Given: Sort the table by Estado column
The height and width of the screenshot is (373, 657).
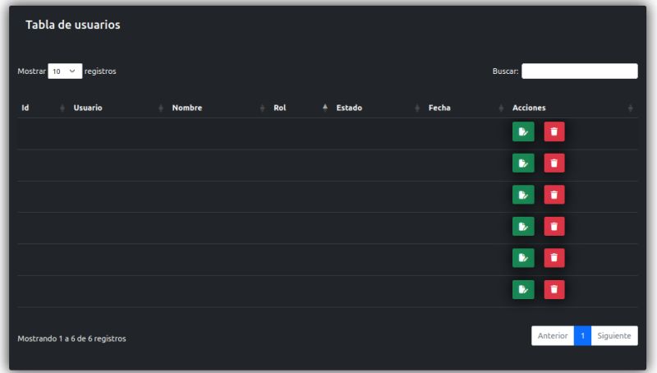Looking at the screenshot, I should (378, 108).
